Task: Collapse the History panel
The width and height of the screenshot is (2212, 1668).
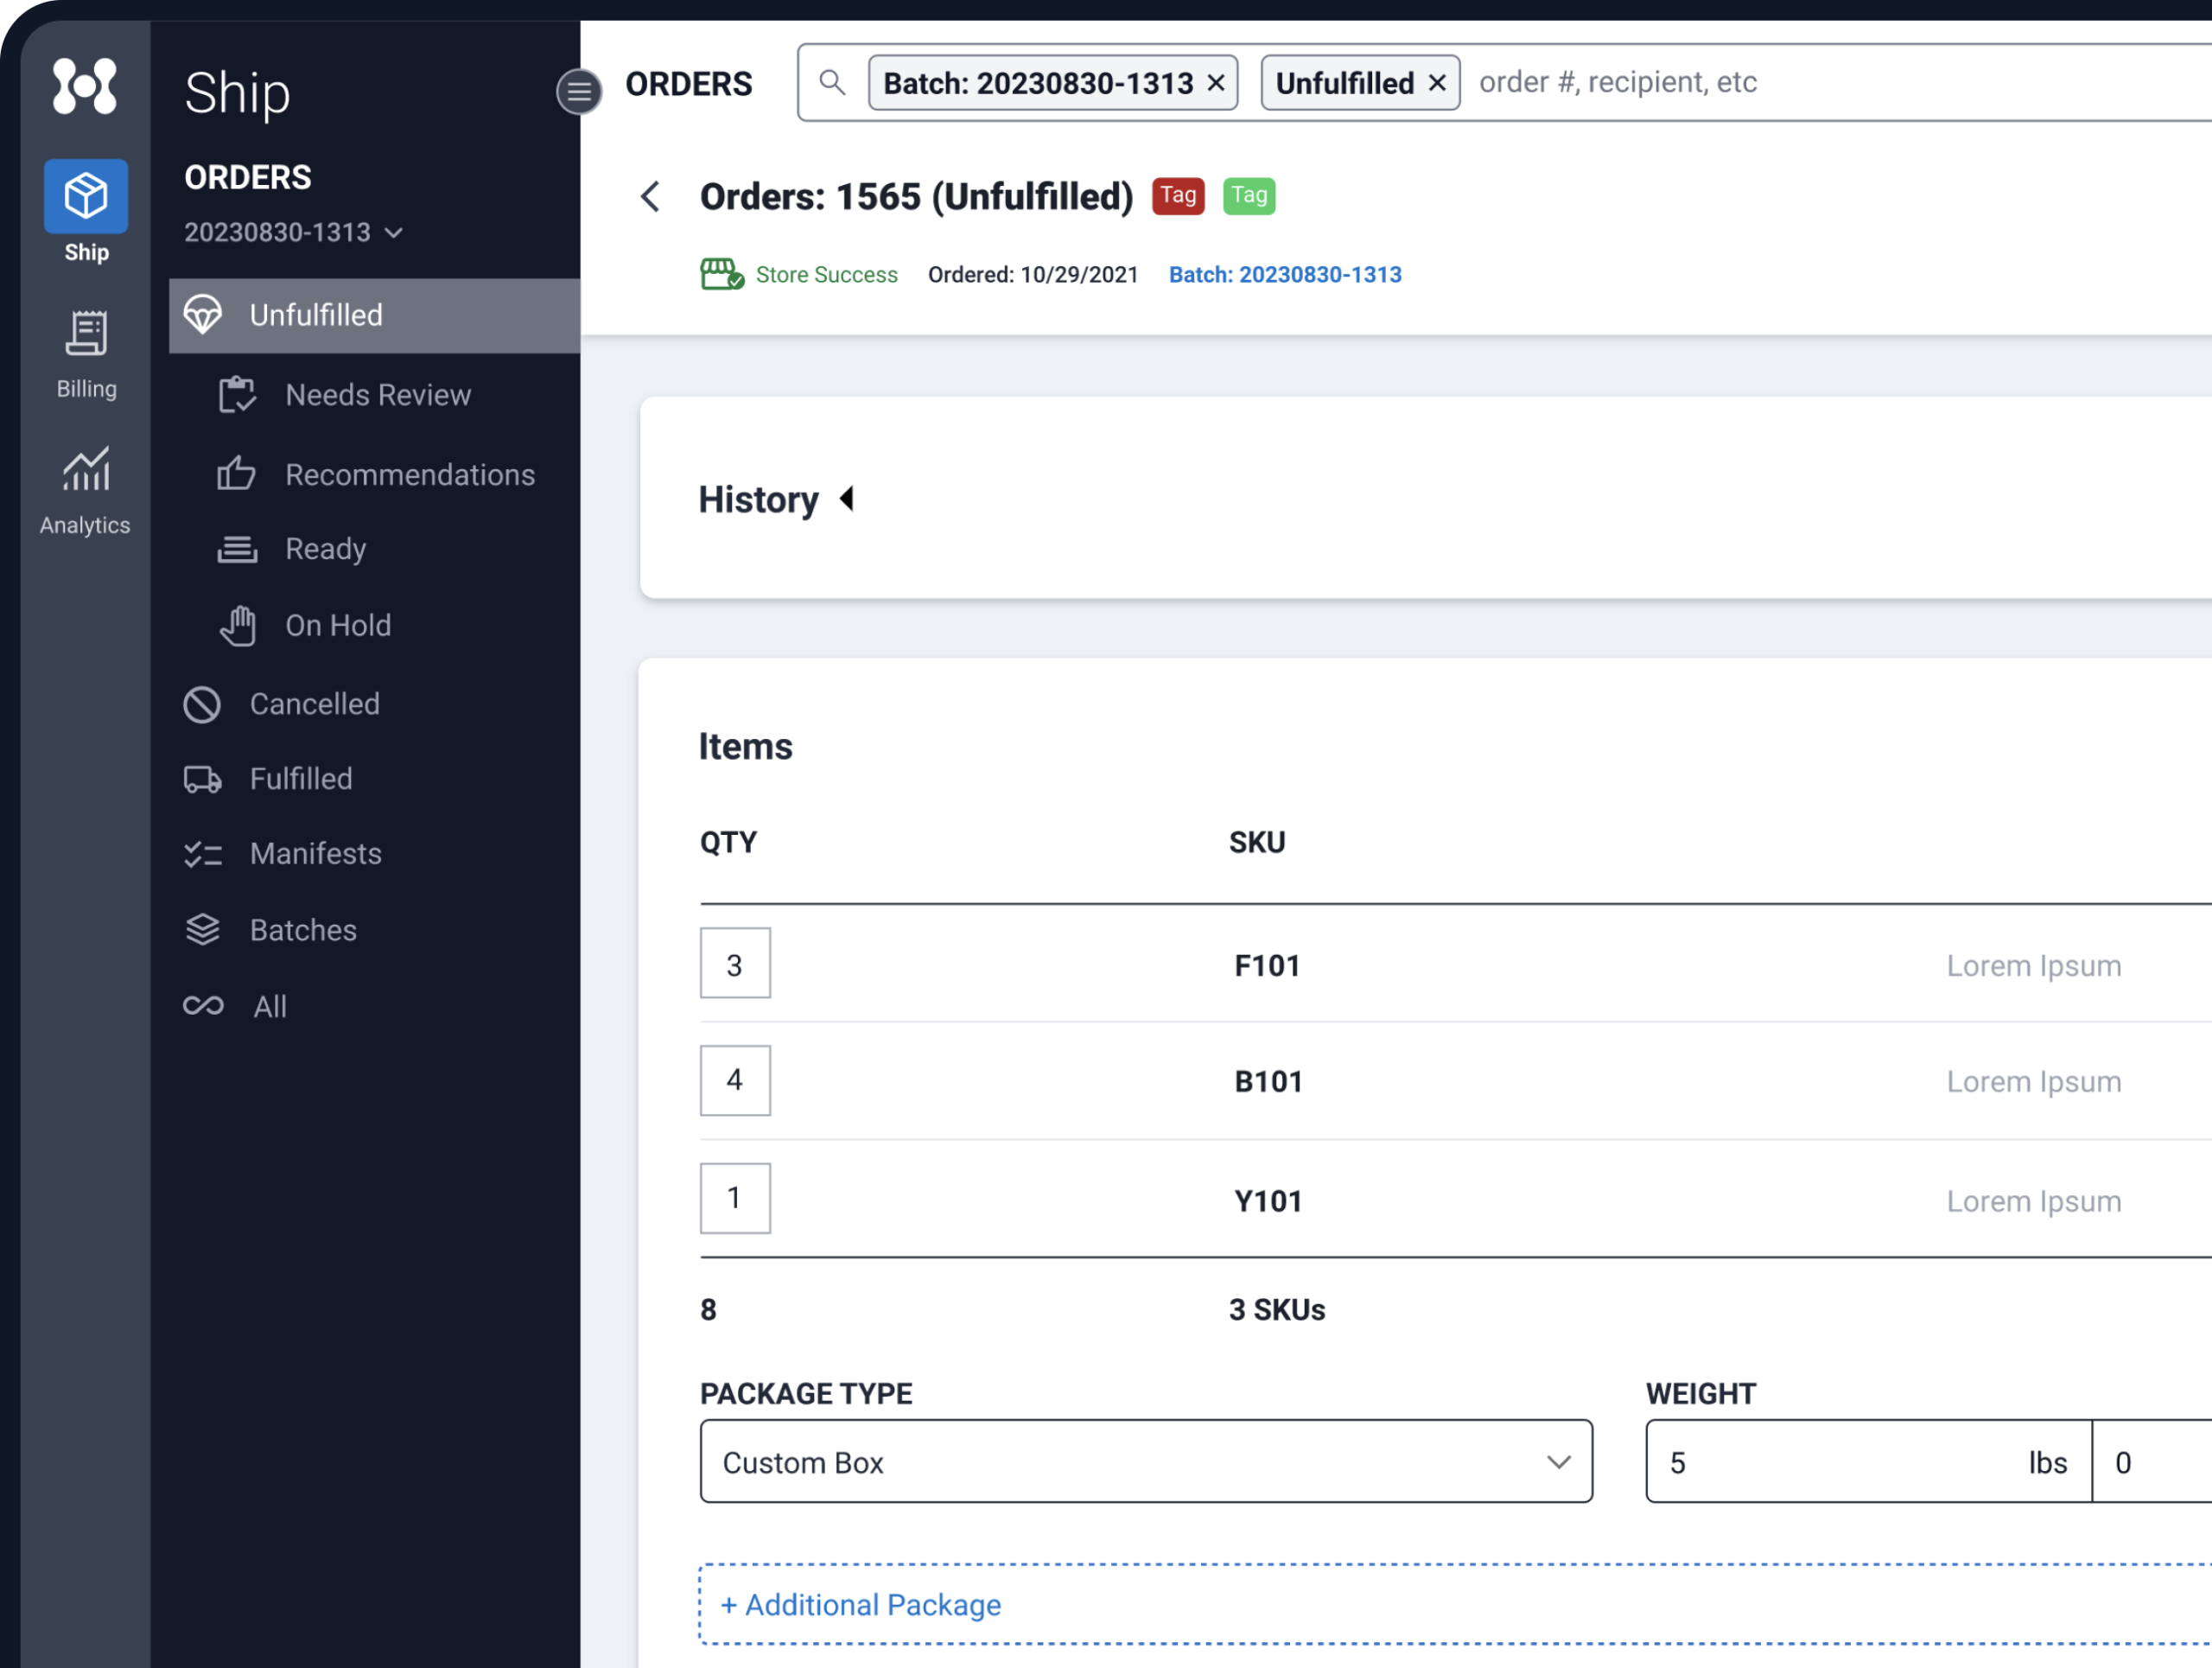Action: (x=846, y=499)
